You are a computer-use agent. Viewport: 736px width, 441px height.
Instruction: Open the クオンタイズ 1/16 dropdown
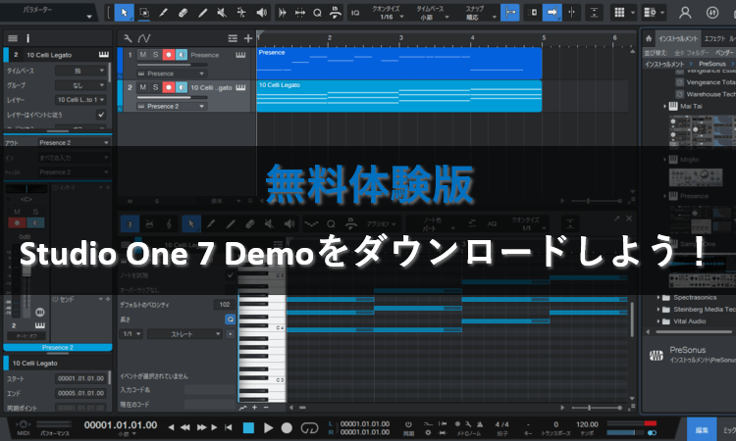click(x=387, y=13)
